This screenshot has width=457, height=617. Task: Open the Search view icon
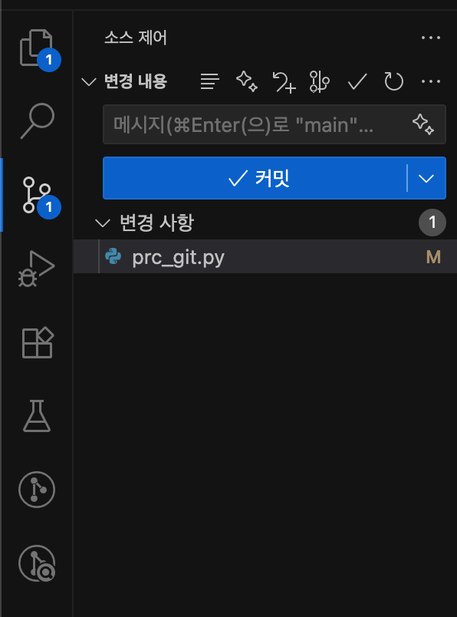(37, 120)
